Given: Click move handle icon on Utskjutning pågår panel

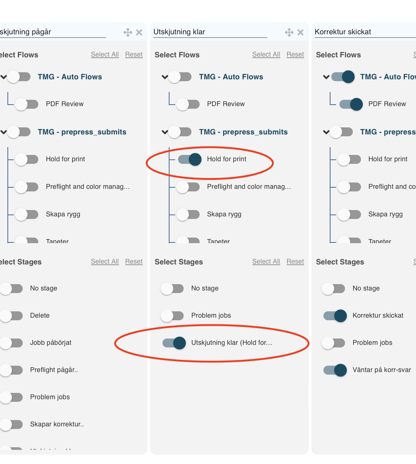Looking at the screenshot, I should click(x=128, y=32).
